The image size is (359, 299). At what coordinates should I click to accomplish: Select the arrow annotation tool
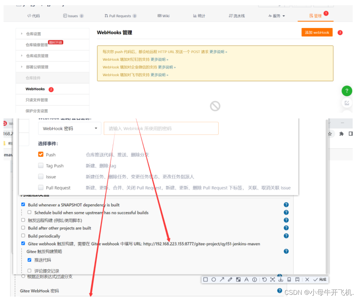222,280
